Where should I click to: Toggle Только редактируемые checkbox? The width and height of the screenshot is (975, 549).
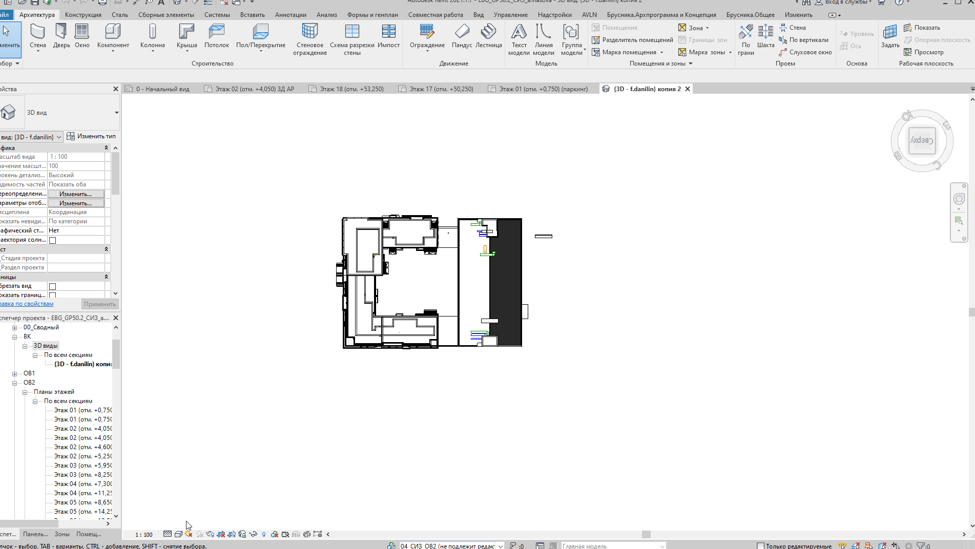(x=761, y=546)
